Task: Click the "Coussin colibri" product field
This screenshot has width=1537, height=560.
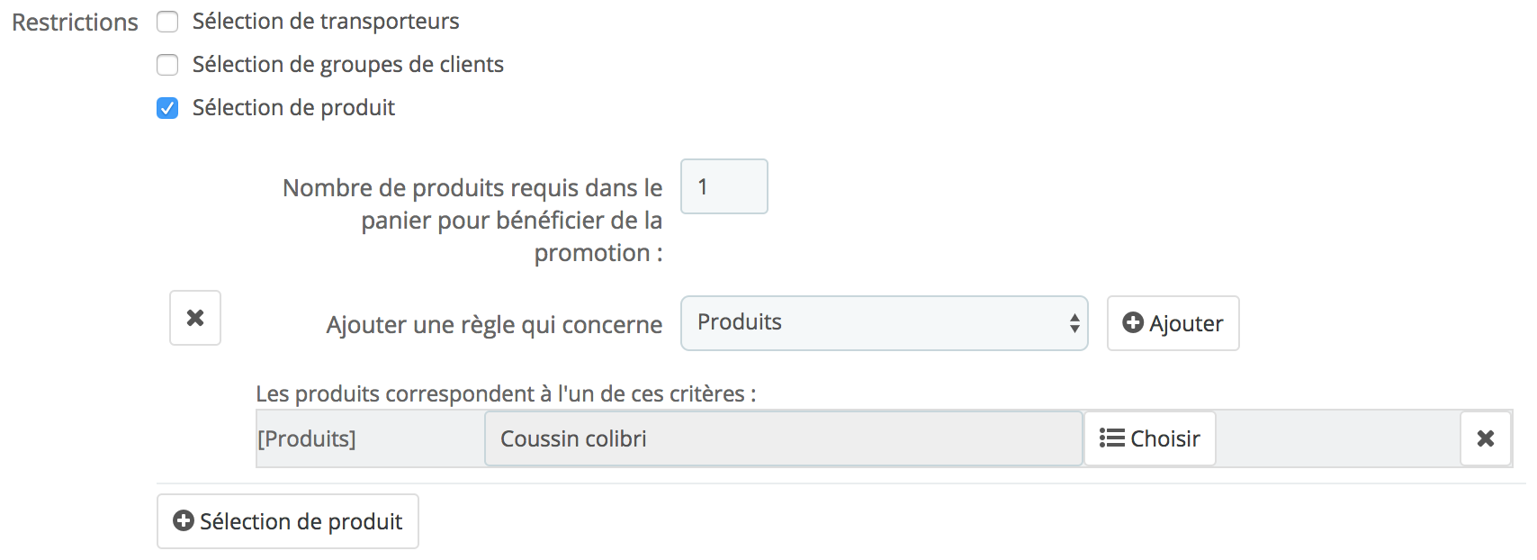Action: tap(783, 438)
